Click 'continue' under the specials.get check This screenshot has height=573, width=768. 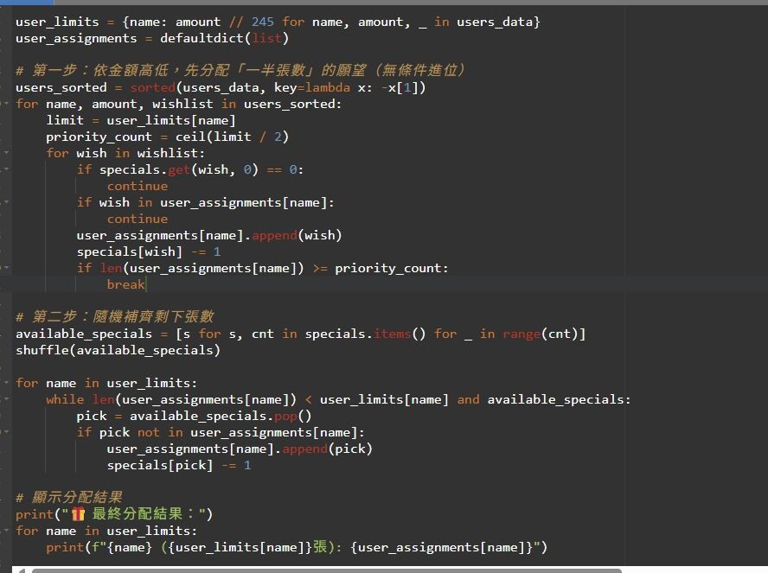click(138, 186)
